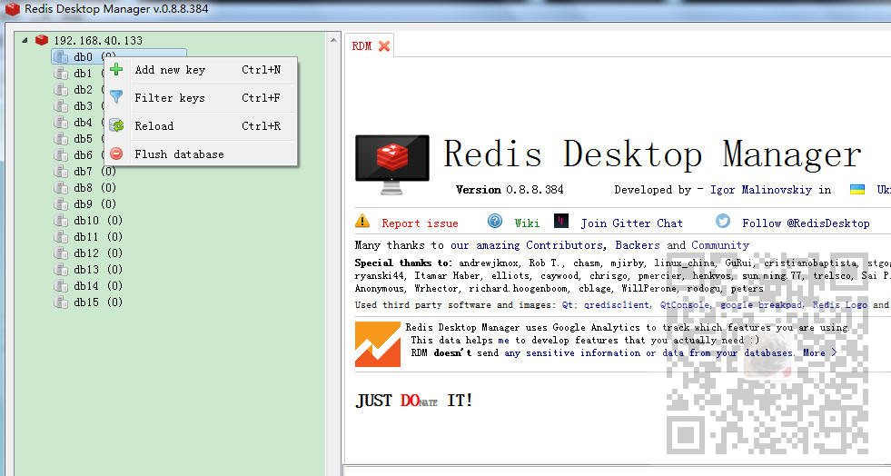This screenshot has height=476, width=891.
Task: Select the db9 (0) tree item
Action: click(x=85, y=203)
